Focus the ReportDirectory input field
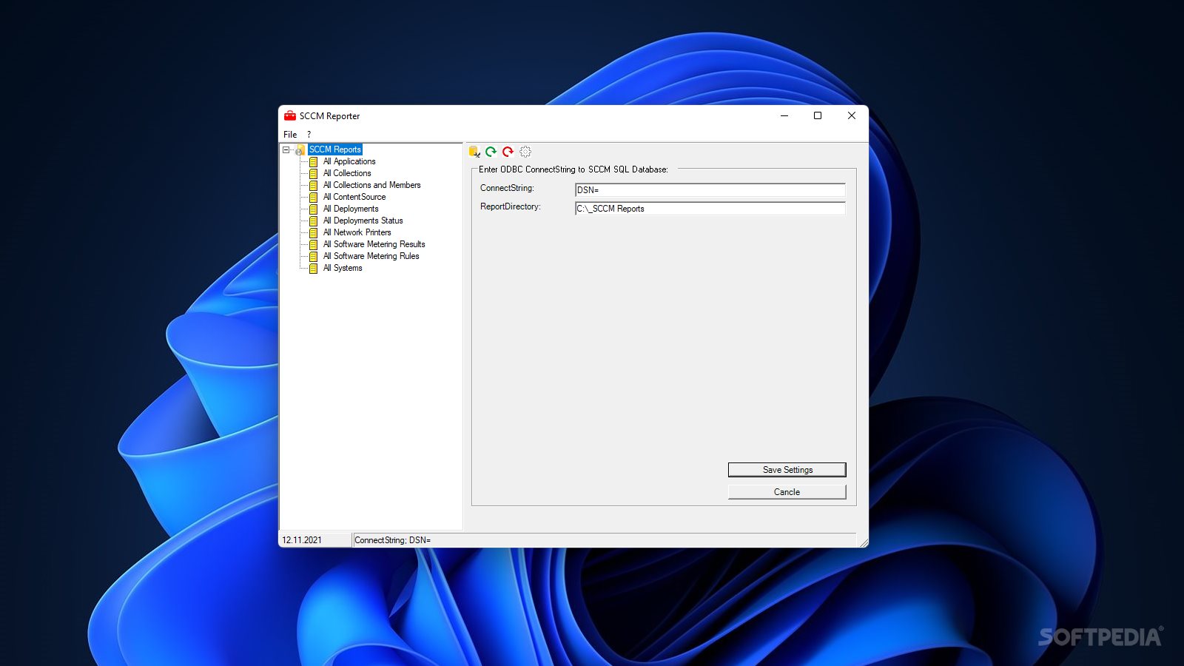This screenshot has width=1184, height=666. (710, 209)
